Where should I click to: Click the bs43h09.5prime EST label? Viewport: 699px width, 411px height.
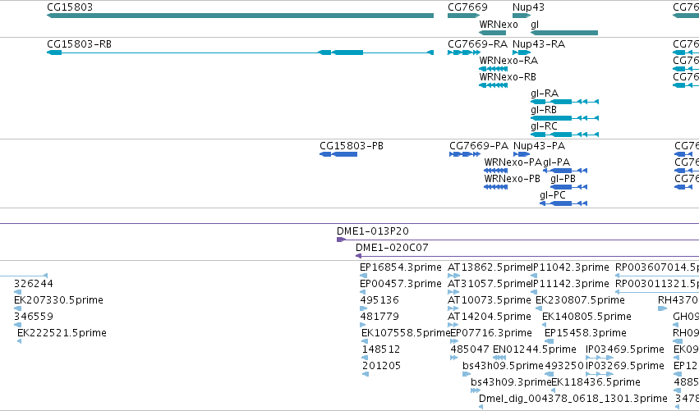[x=503, y=366]
